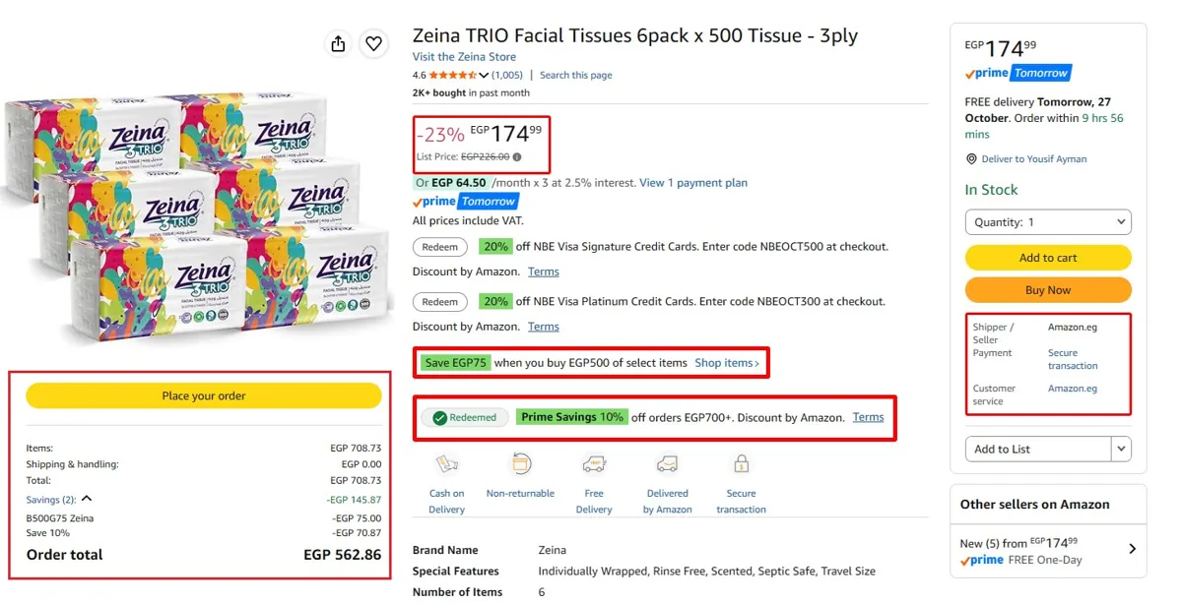Add product to wishlist with heart icon
The height and width of the screenshot is (604, 1182).
pyautogui.click(x=373, y=43)
